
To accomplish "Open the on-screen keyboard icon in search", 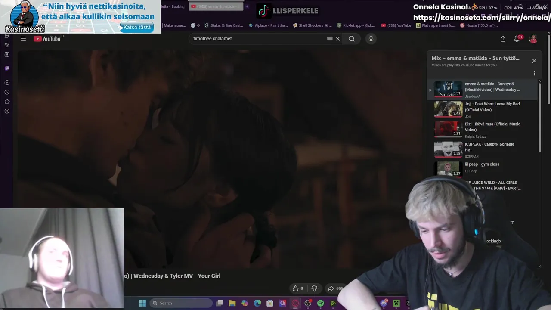I will (x=330, y=39).
